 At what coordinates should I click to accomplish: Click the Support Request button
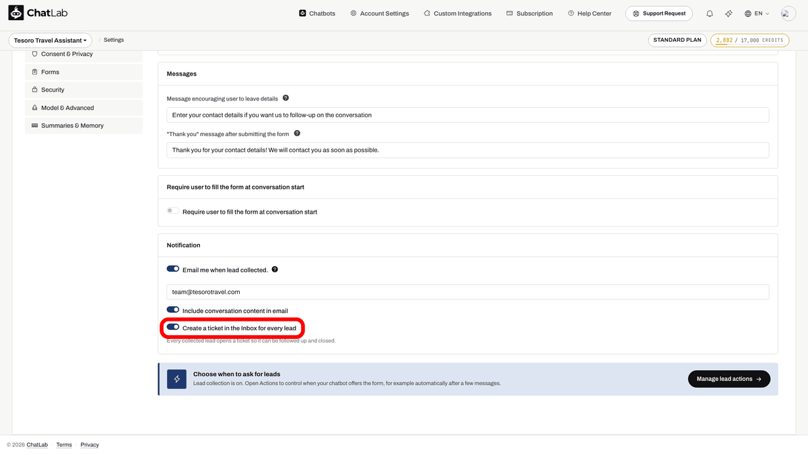(659, 13)
